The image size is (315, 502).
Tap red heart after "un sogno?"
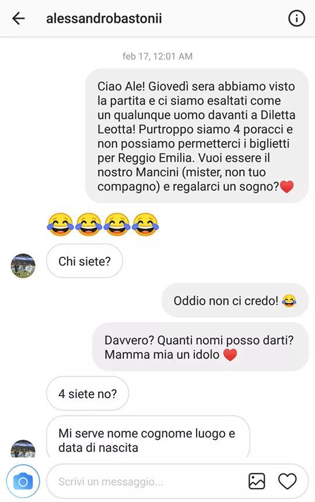click(286, 187)
